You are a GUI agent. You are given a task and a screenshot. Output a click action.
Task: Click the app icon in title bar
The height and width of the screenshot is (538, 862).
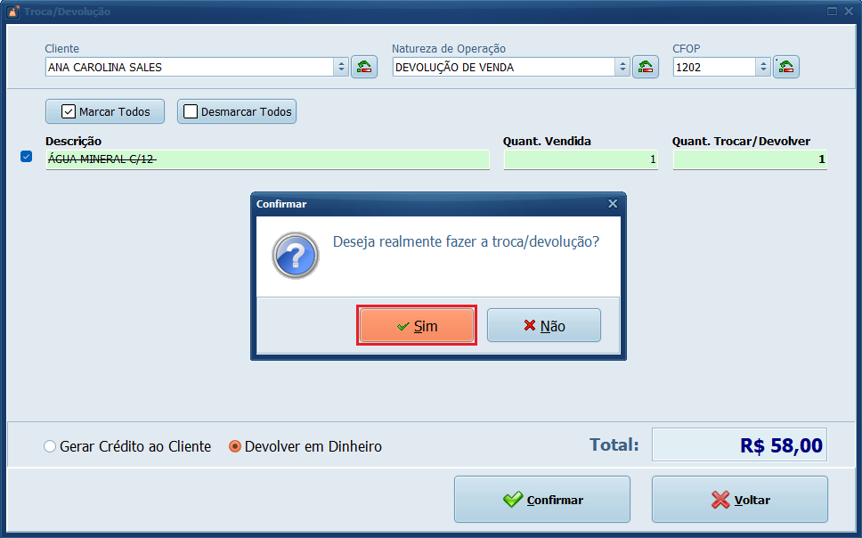pos(12,12)
